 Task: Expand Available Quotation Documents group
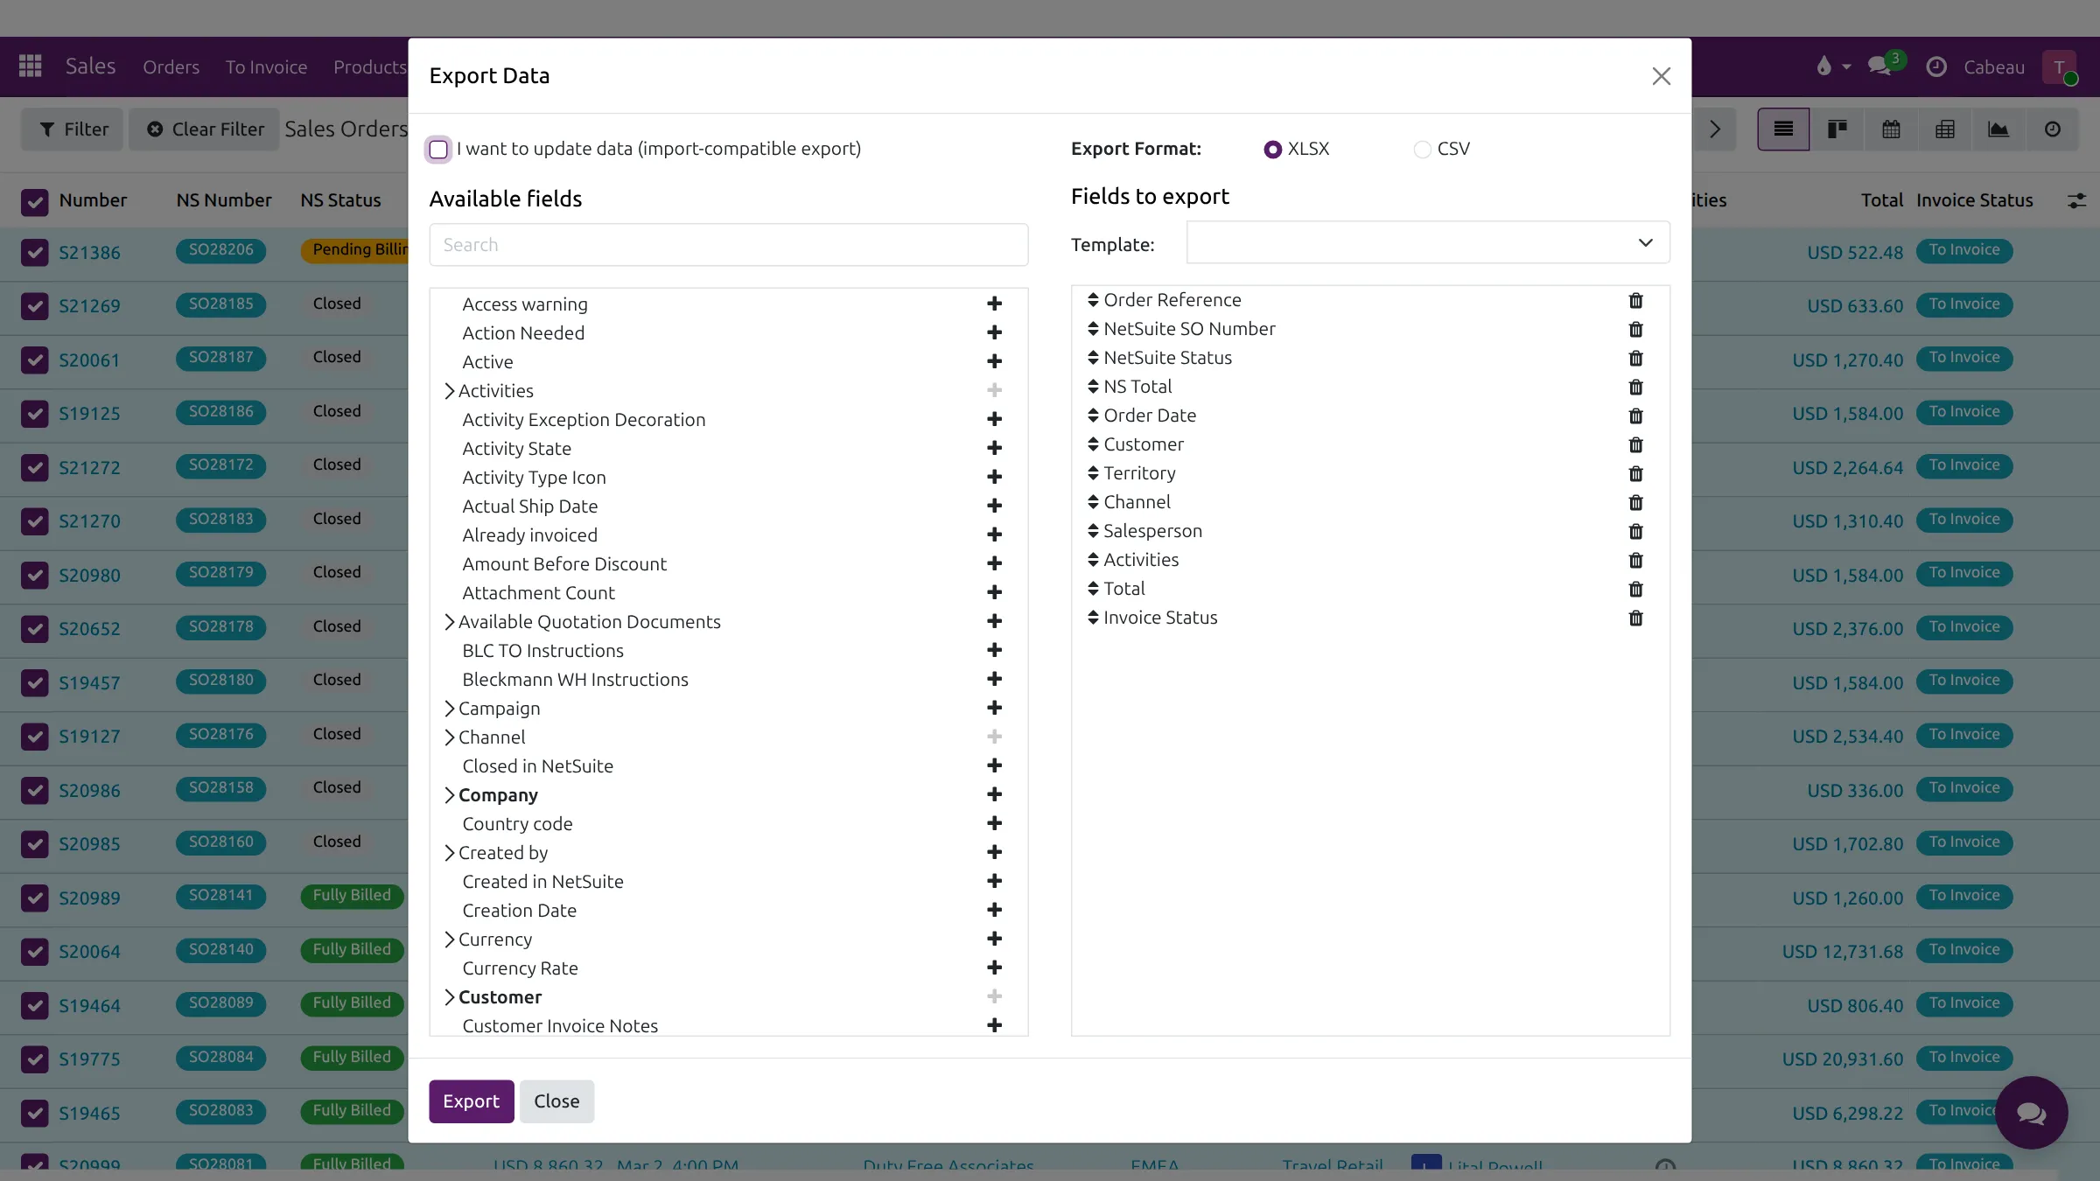point(449,621)
